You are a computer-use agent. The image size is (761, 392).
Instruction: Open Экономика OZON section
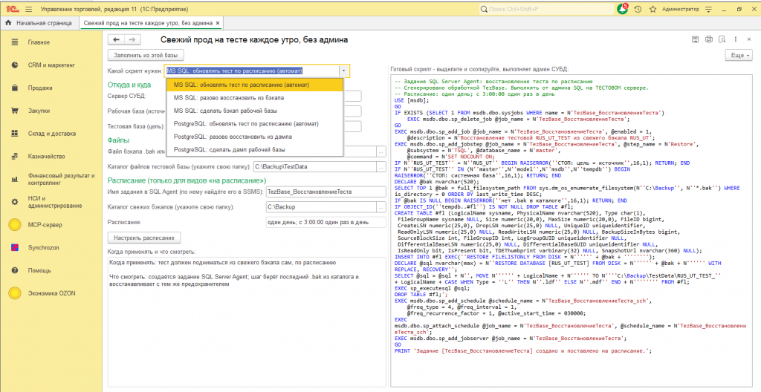click(x=51, y=293)
